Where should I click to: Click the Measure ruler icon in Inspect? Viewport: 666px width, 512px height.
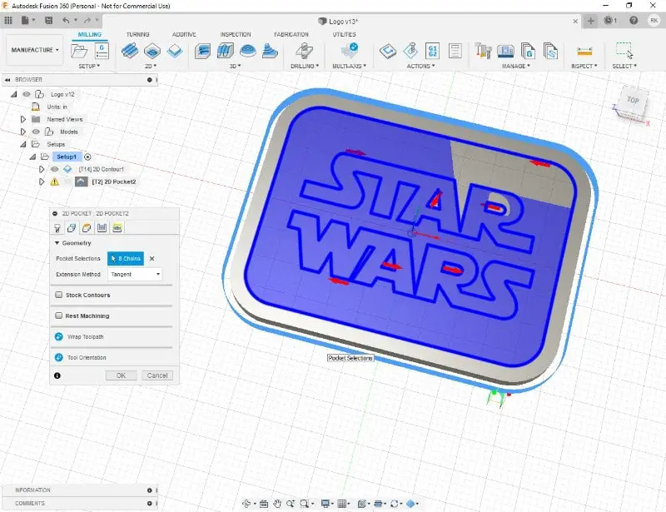[x=584, y=52]
